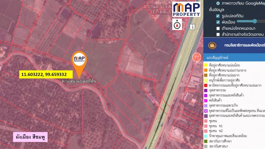This screenshot has height=149, width=265.
Task: Select the ภาพดาวเทียม GoogleMap radio option
Action: [218, 3]
